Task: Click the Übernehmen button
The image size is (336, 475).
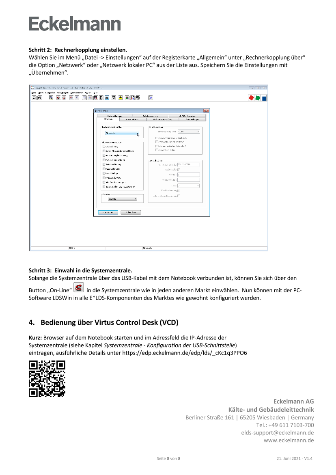Action: (x=108, y=212)
